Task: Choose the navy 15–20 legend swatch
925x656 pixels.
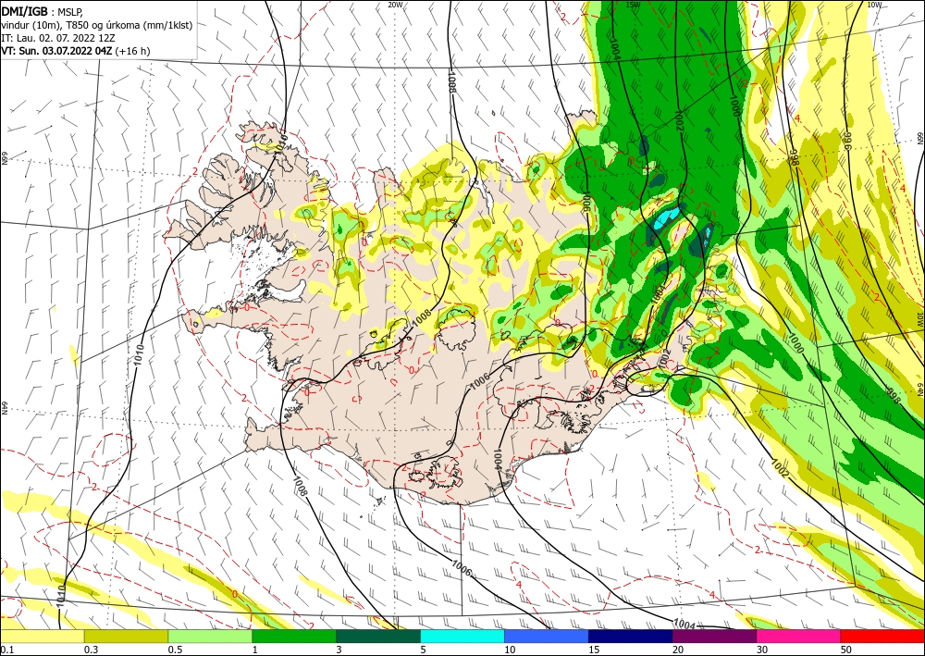Action: pos(630,636)
